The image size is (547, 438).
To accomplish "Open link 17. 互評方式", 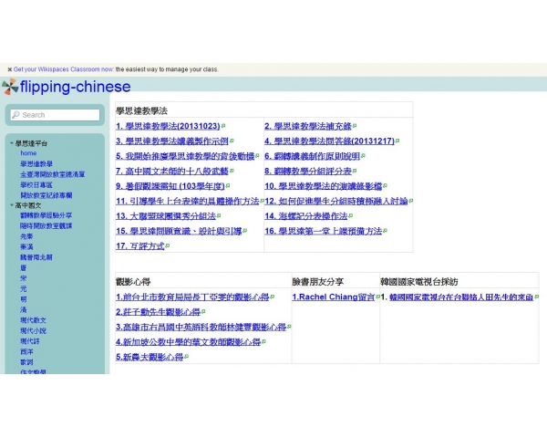I will tap(140, 246).
